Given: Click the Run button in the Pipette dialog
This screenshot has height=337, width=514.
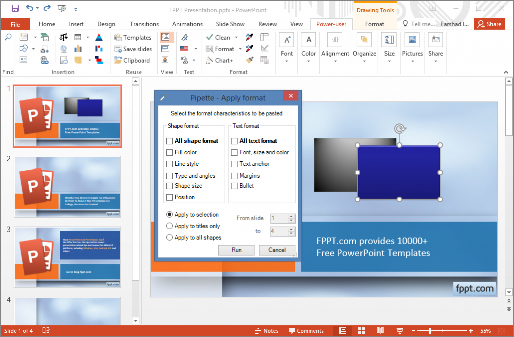Looking at the screenshot, I should click(236, 250).
